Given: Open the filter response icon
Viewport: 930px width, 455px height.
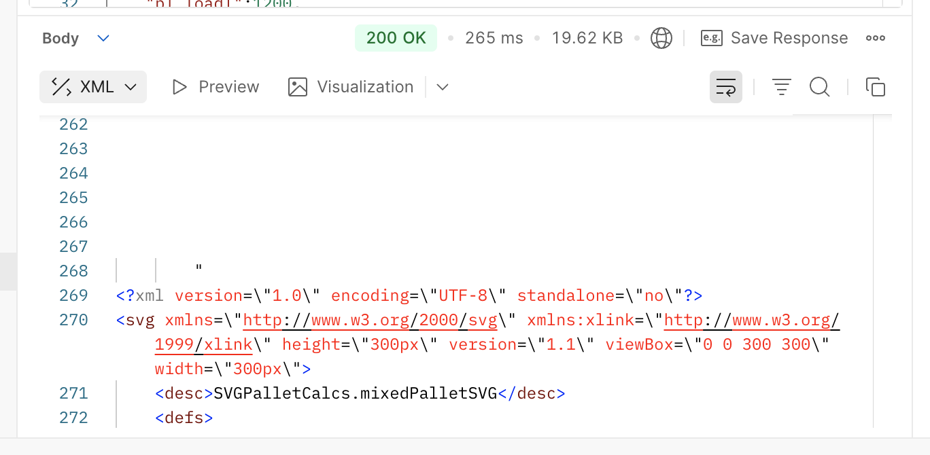Looking at the screenshot, I should [x=782, y=87].
